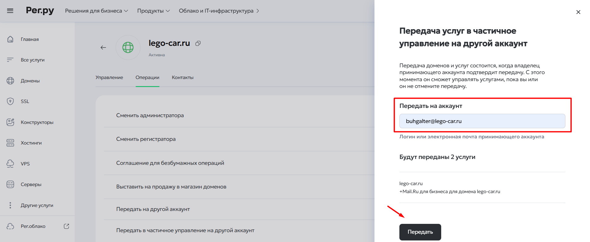Click the SSL shield icon
590x242 pixels.
[10, 101]
